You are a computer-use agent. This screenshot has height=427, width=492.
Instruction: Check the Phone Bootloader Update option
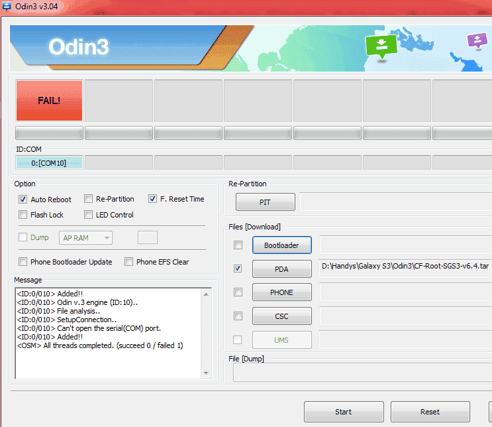coord(23,262)
